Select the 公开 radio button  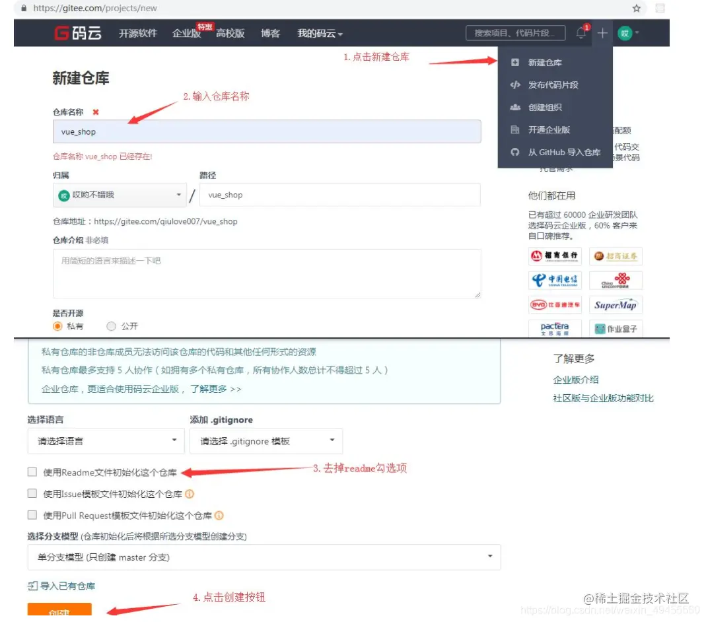(x=111, y=326)
